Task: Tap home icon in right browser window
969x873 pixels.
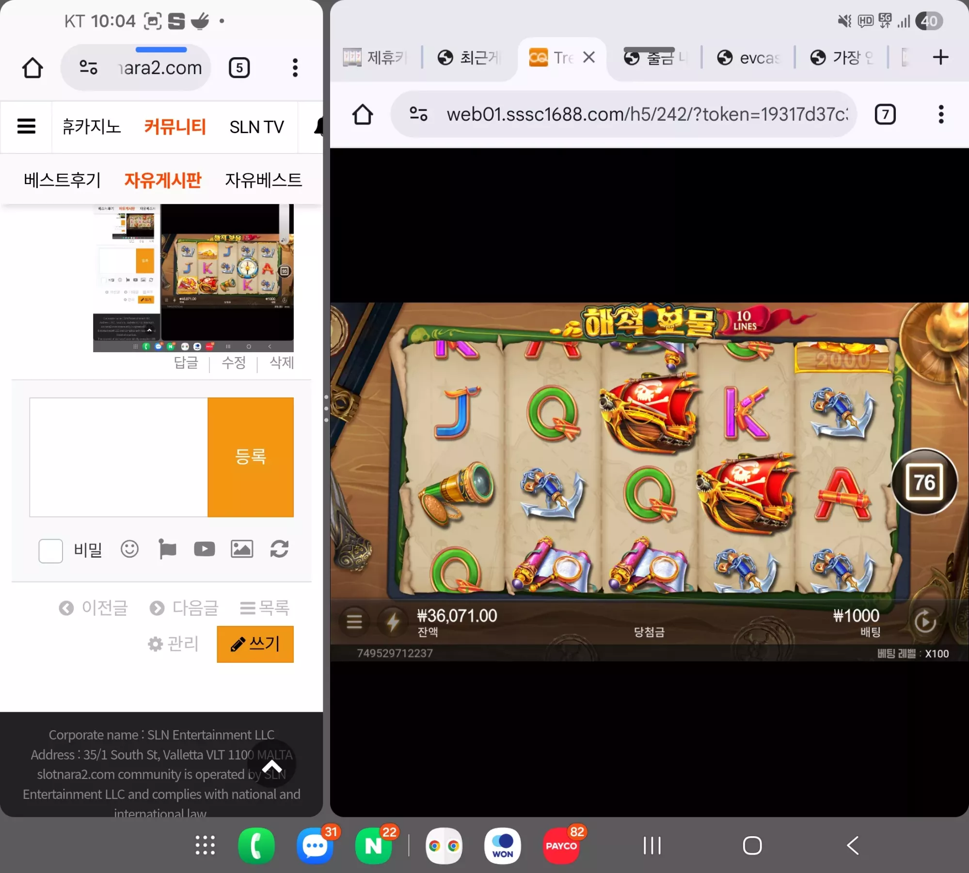Action: pyautogui.click(x=363, y=115)
